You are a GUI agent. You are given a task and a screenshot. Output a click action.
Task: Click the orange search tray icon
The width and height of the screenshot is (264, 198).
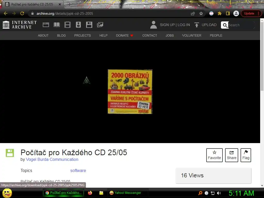point(200,193)
